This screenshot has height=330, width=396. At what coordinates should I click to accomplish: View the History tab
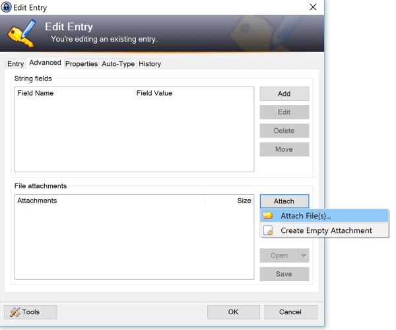[x=150, y=64]
